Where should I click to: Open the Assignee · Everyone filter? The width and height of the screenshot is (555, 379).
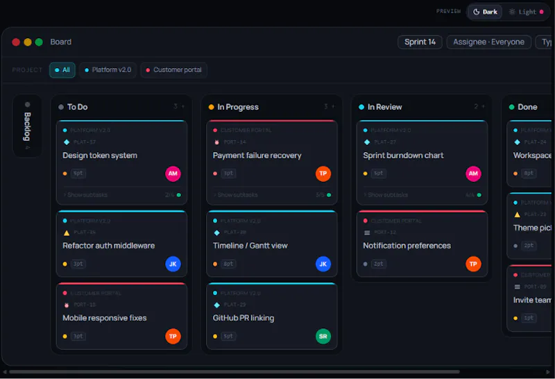489,42
